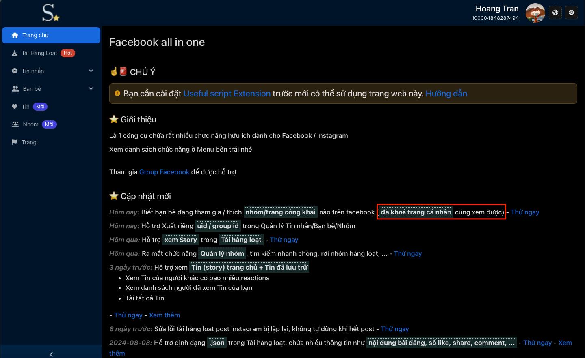Click the highlighted nhóm/trang công khai tag
The image size is (585, 358).
280,212
